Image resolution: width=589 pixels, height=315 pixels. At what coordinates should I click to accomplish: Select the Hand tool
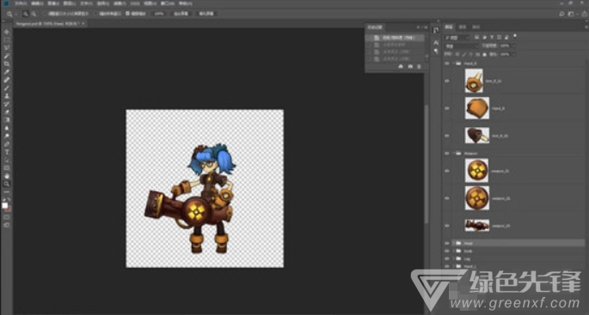(6, 176)
